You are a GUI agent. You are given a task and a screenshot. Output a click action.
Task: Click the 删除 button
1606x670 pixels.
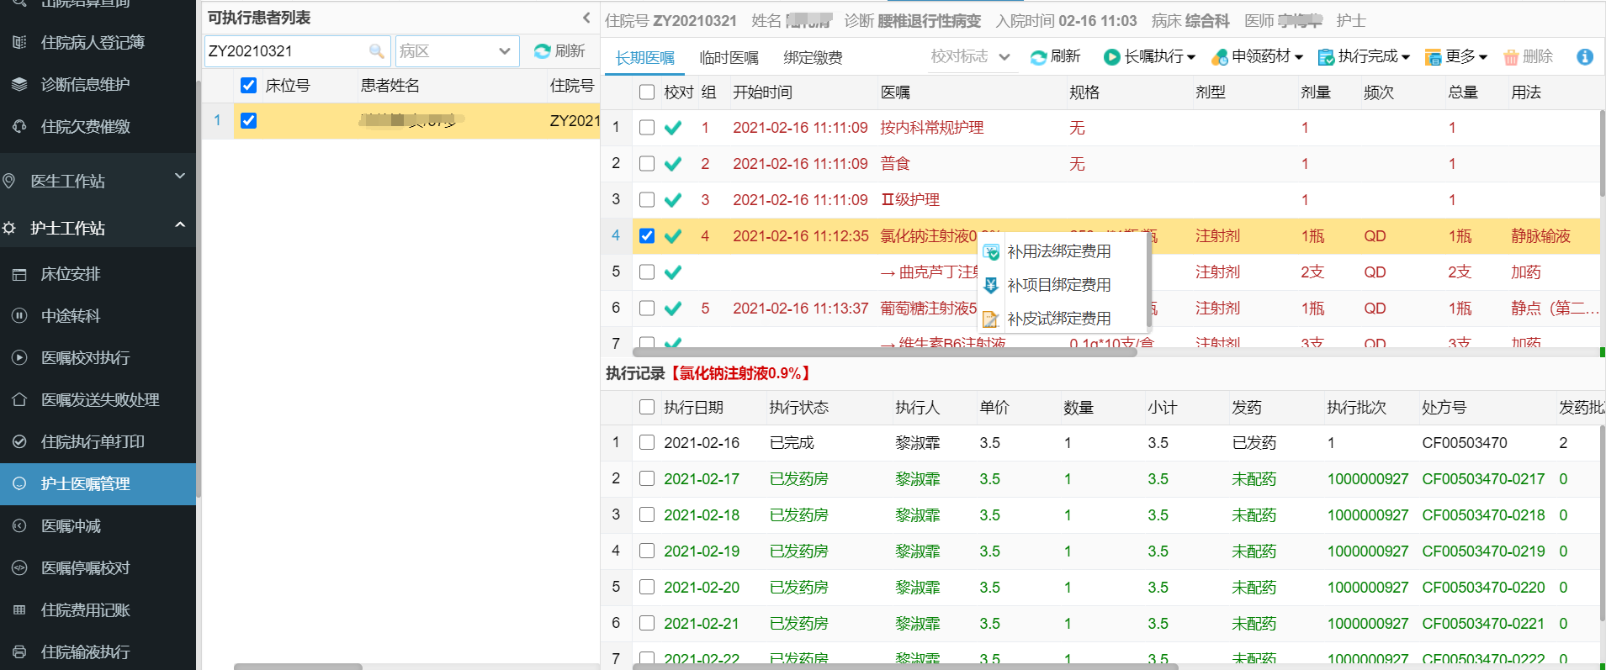(1528, 57)
